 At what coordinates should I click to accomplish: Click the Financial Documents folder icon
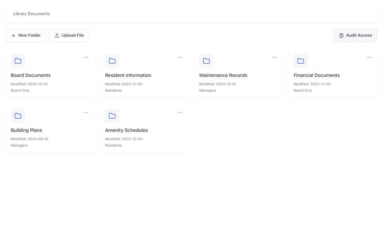300,61
